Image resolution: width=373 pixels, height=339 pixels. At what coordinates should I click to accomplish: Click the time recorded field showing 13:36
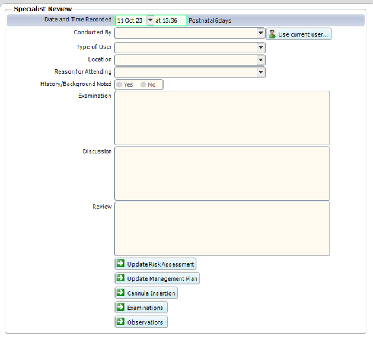(x=170, y=21)
